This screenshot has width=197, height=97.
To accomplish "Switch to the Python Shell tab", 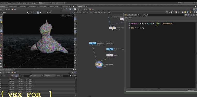I will 65,6.
